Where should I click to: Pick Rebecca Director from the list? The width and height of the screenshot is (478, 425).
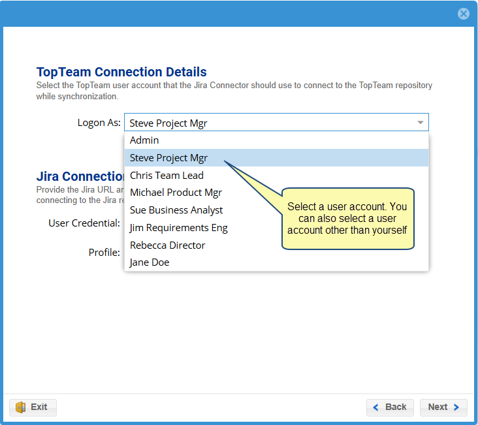pos(167,245)
